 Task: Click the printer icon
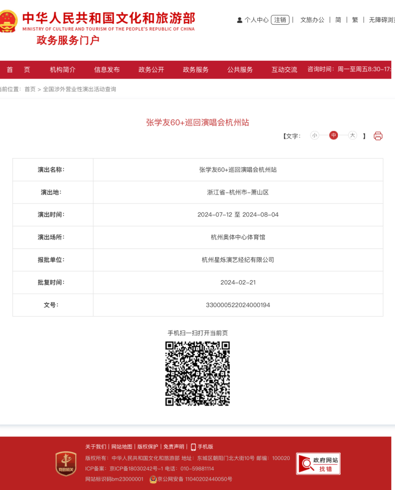(x=378, y=136)
